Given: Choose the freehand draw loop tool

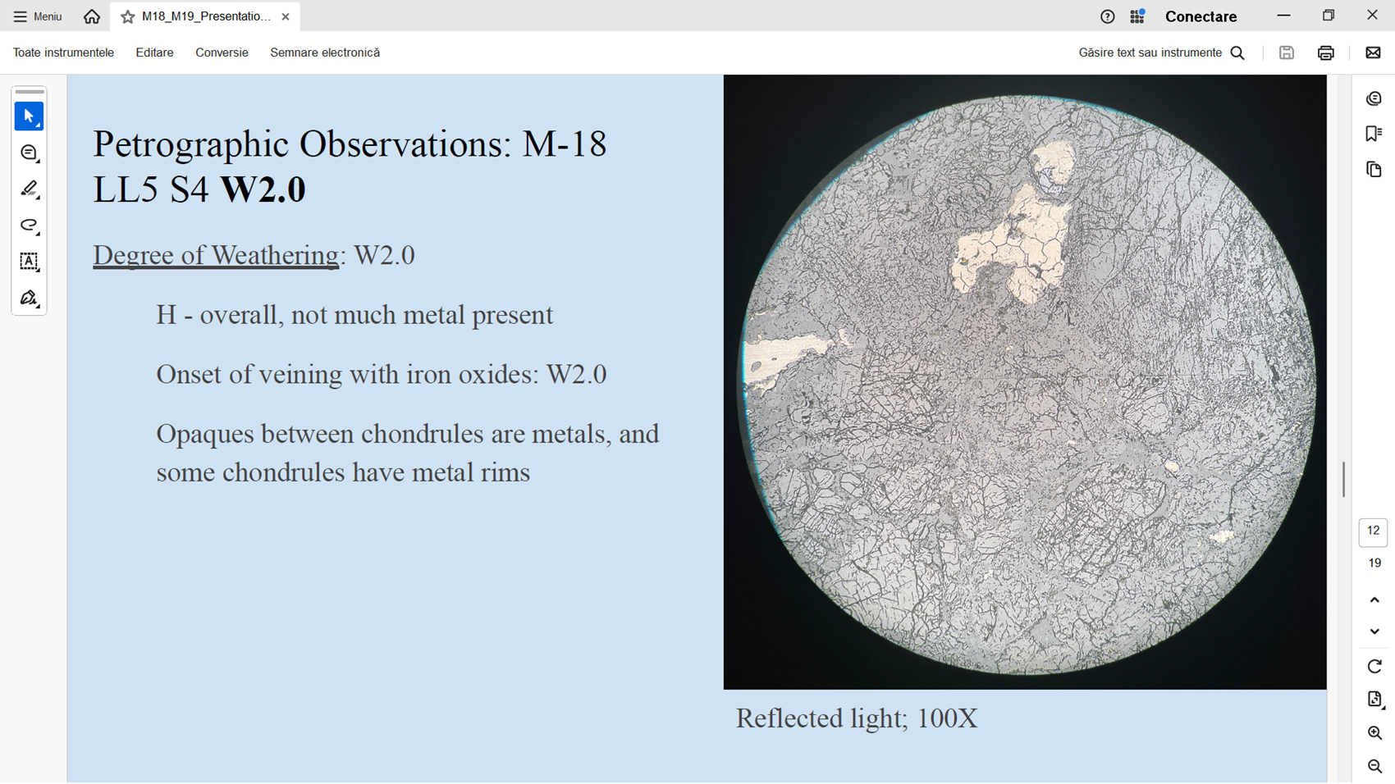Looking at the screenshot, I should tap(29, 226).
